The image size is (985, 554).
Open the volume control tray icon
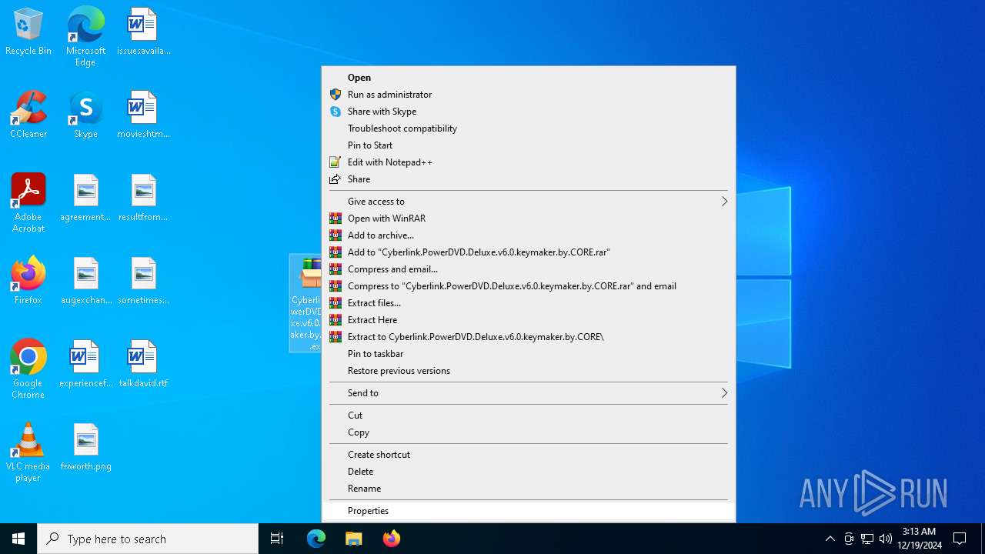[886, 539]
